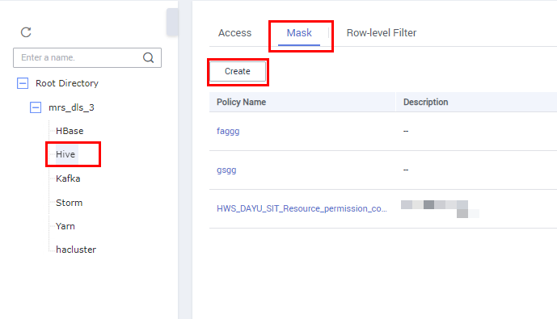Select Yarn in the tree
This screenshot has width=557, height=319.
coord(65,226)
